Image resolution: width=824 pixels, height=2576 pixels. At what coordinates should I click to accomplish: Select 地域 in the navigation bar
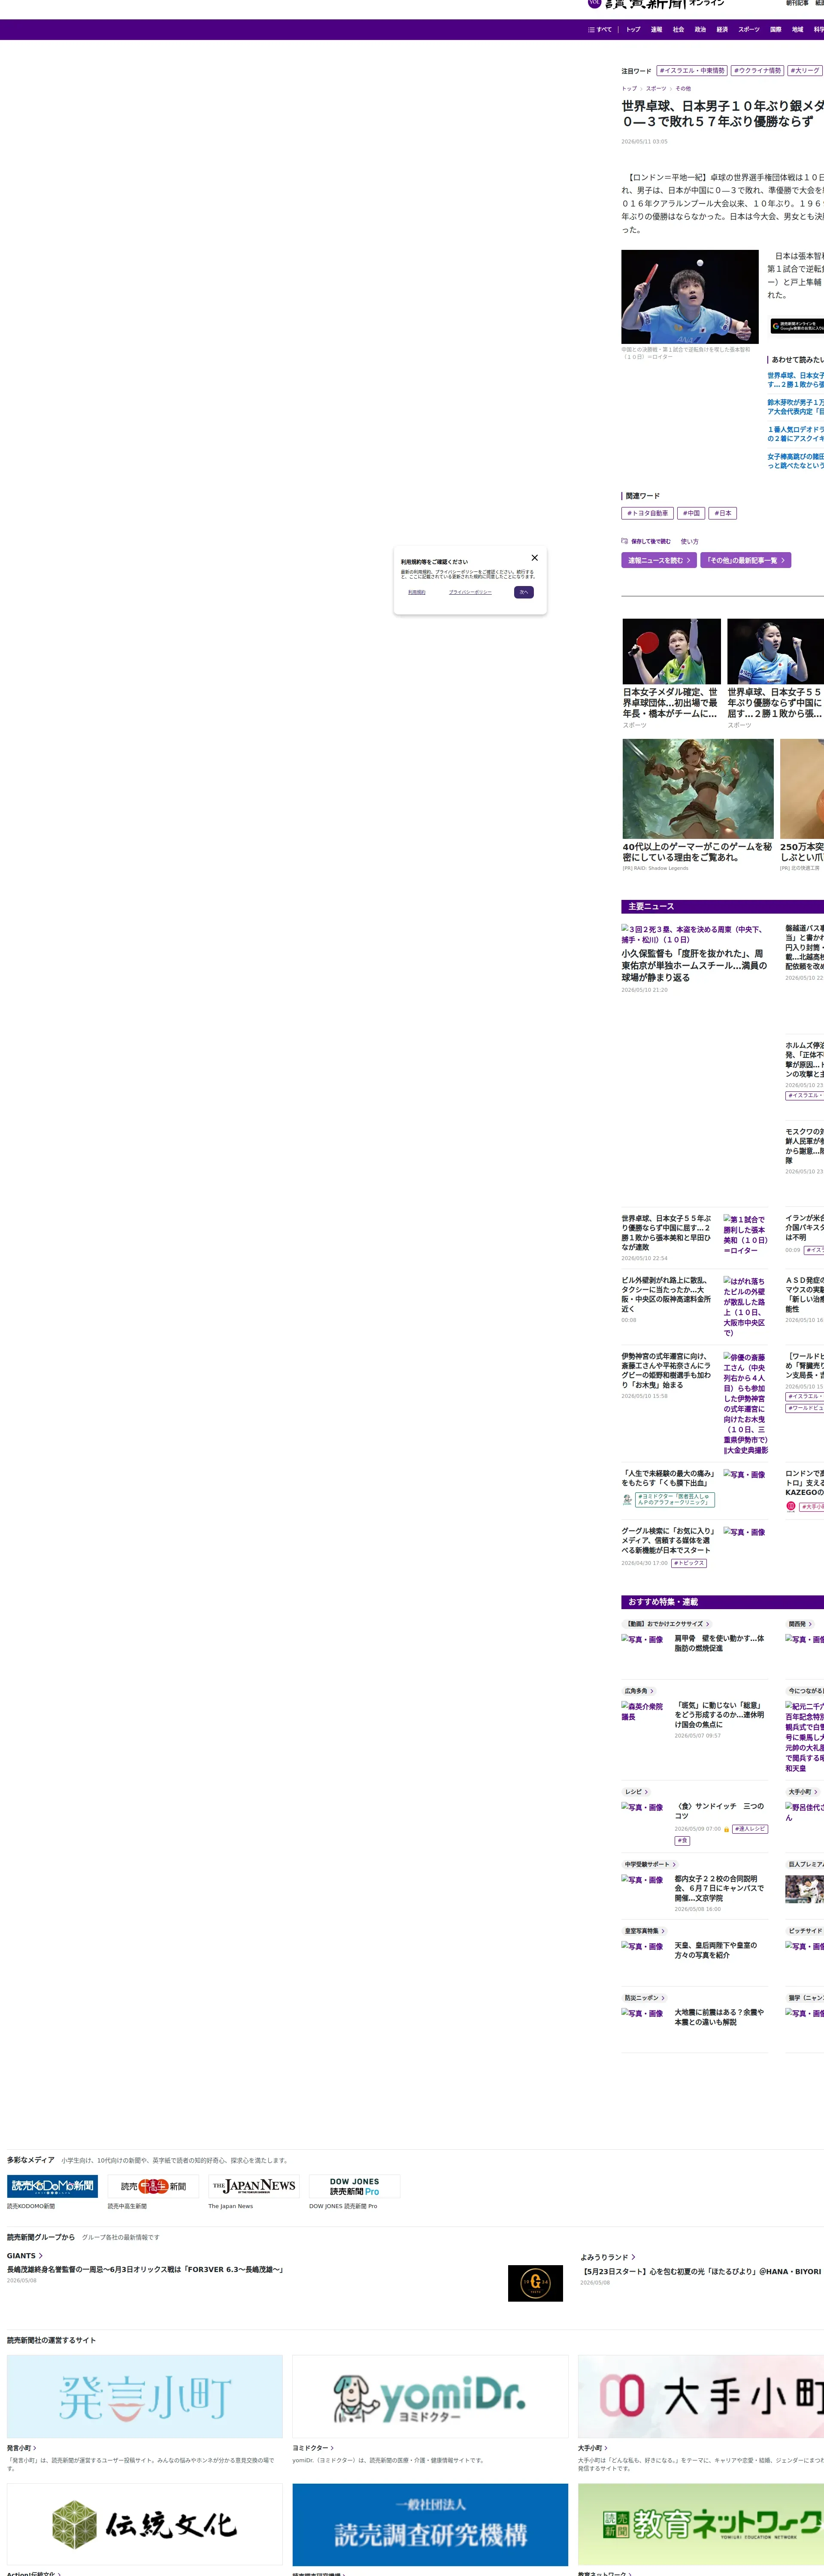point(797,30)
